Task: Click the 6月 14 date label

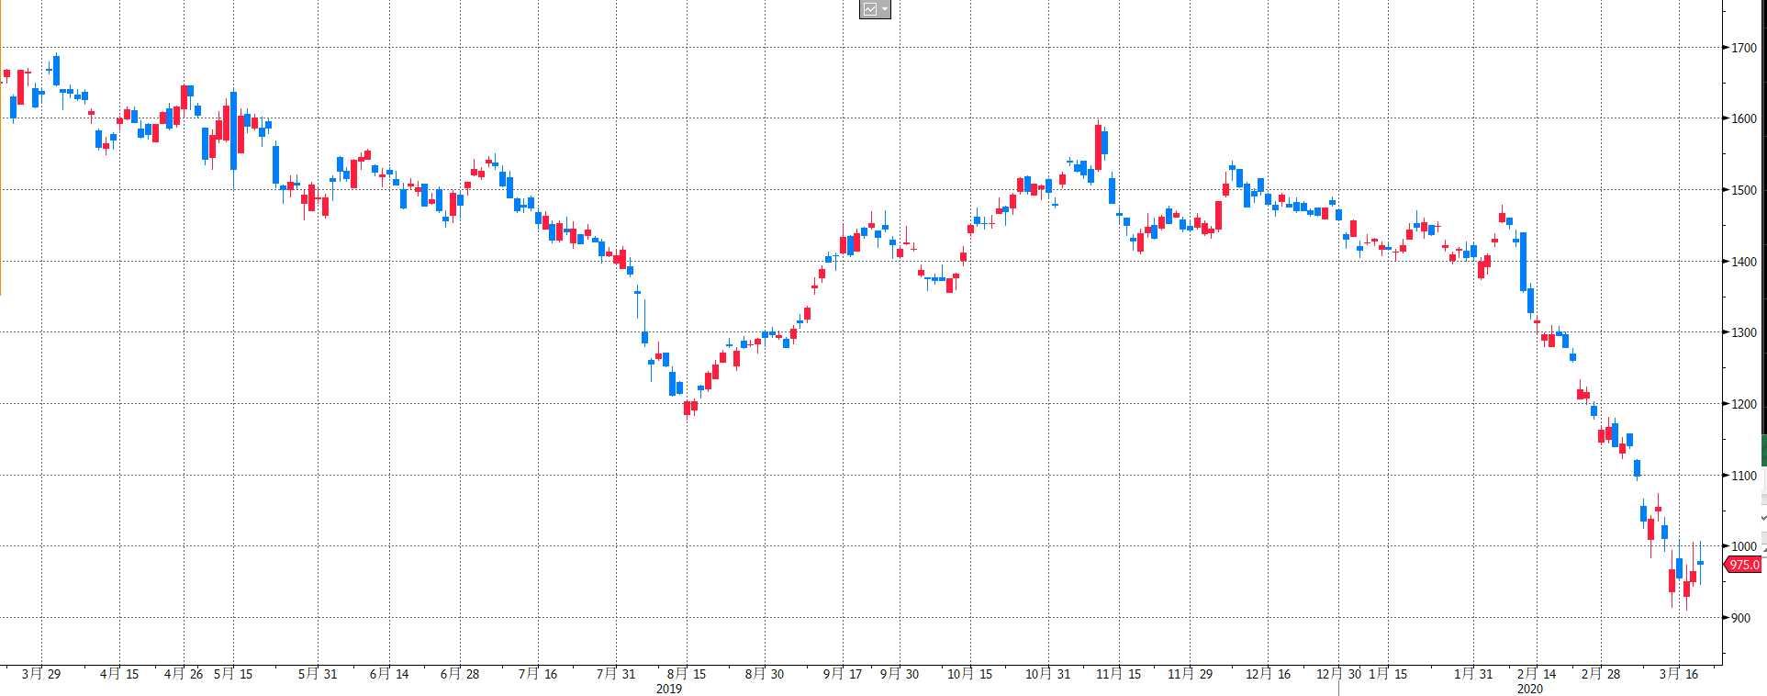Action: click(389, 674)
